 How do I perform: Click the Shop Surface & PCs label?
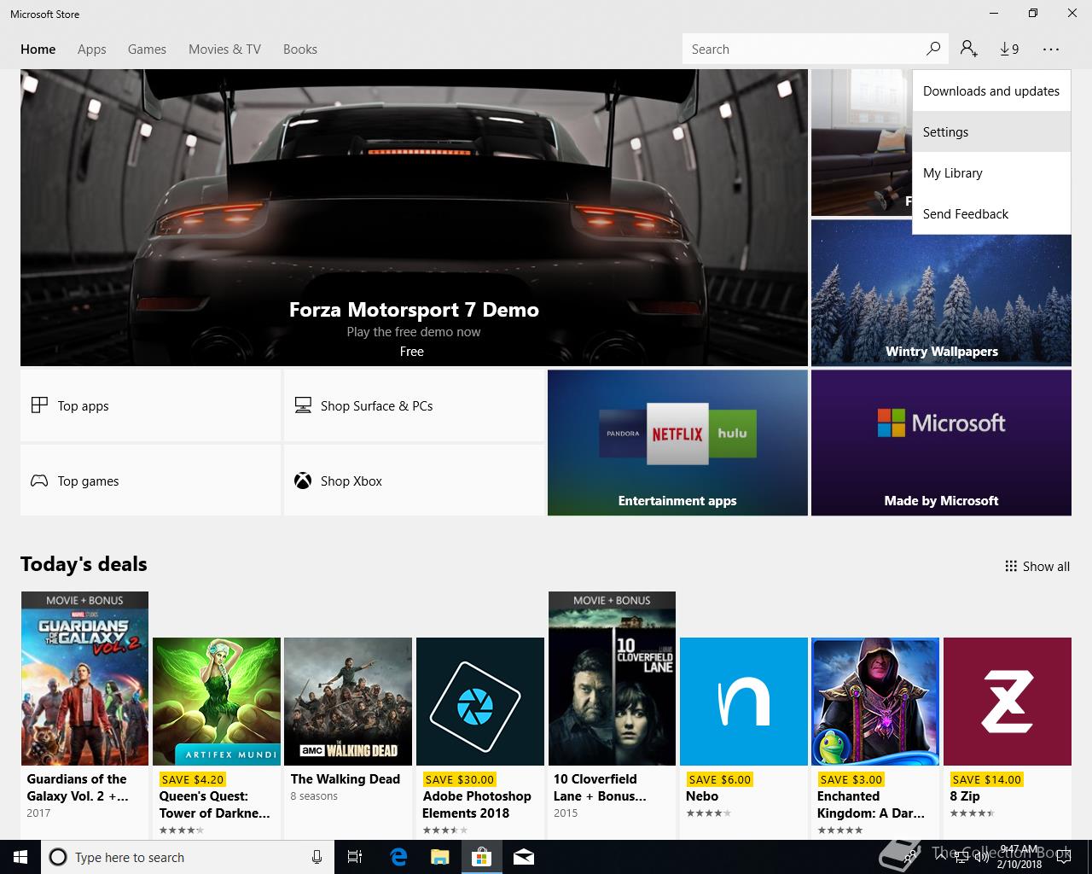click(x=376, y=405)
